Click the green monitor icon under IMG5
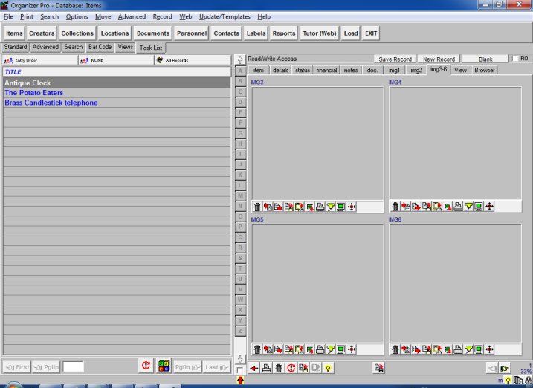533x388 pixels. coord(341,349)
